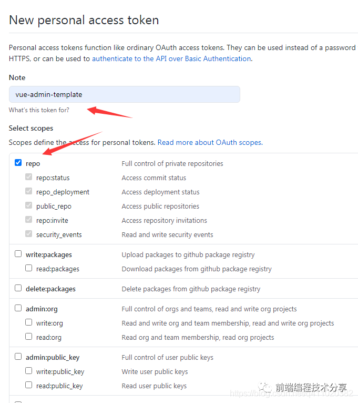Check the read:packages scope

coord(29,268)
